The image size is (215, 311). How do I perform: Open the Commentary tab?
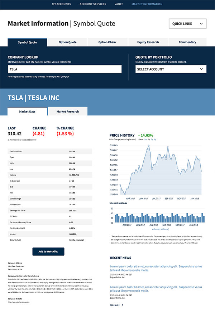187,42
